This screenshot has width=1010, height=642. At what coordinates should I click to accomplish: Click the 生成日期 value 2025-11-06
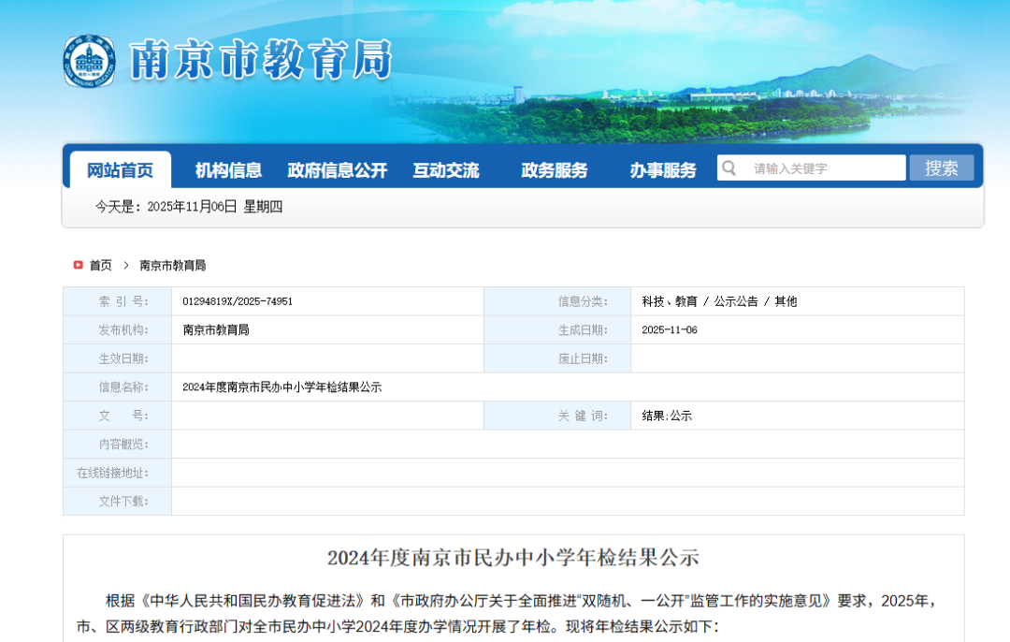tap(670, 330)
